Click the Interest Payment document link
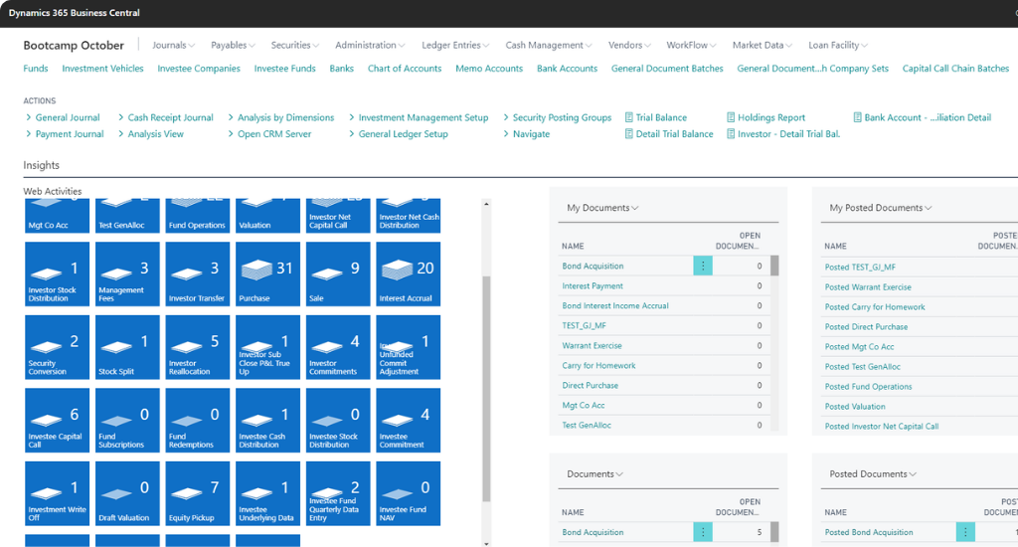The image size is (1018, 547). coord(593,286)
